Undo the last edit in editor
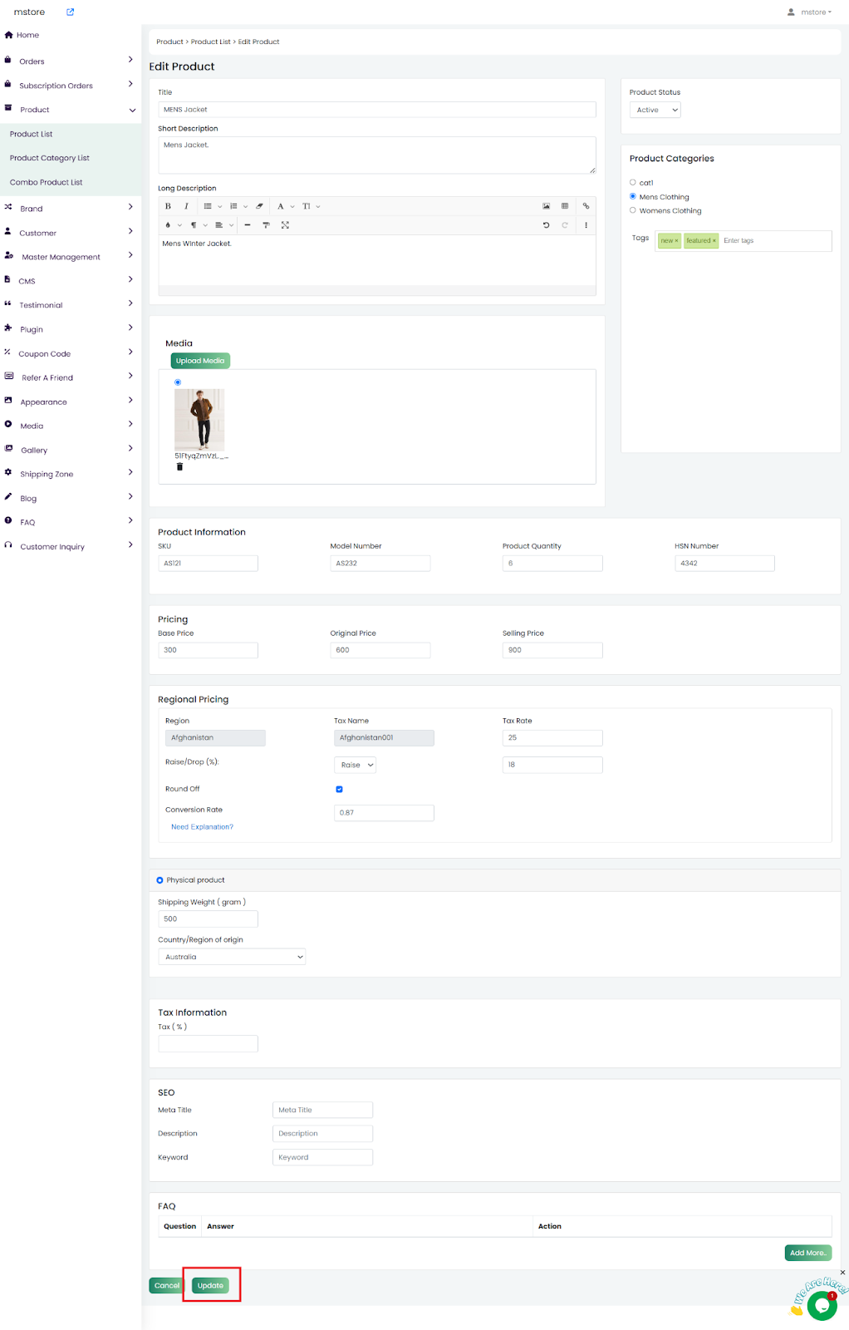The height and width of the screenshot is (1330, 849). tap(546, 225)
